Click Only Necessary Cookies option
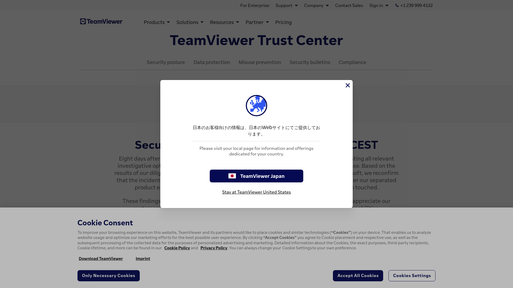The width and height of the screenshot is (513, 288). (108, 275)
